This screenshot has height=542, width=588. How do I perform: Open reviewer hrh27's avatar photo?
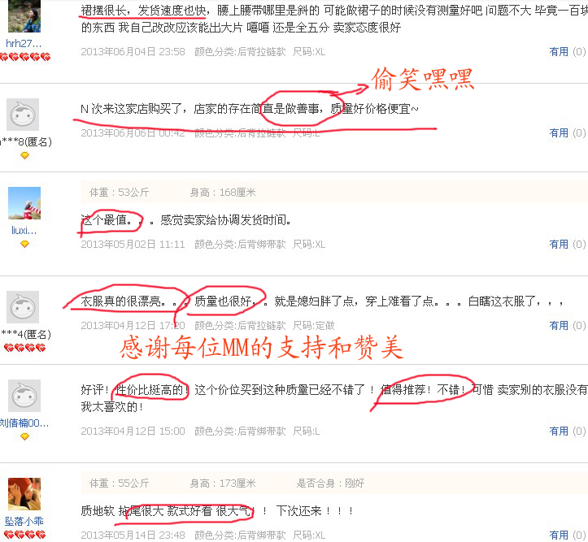24,16
